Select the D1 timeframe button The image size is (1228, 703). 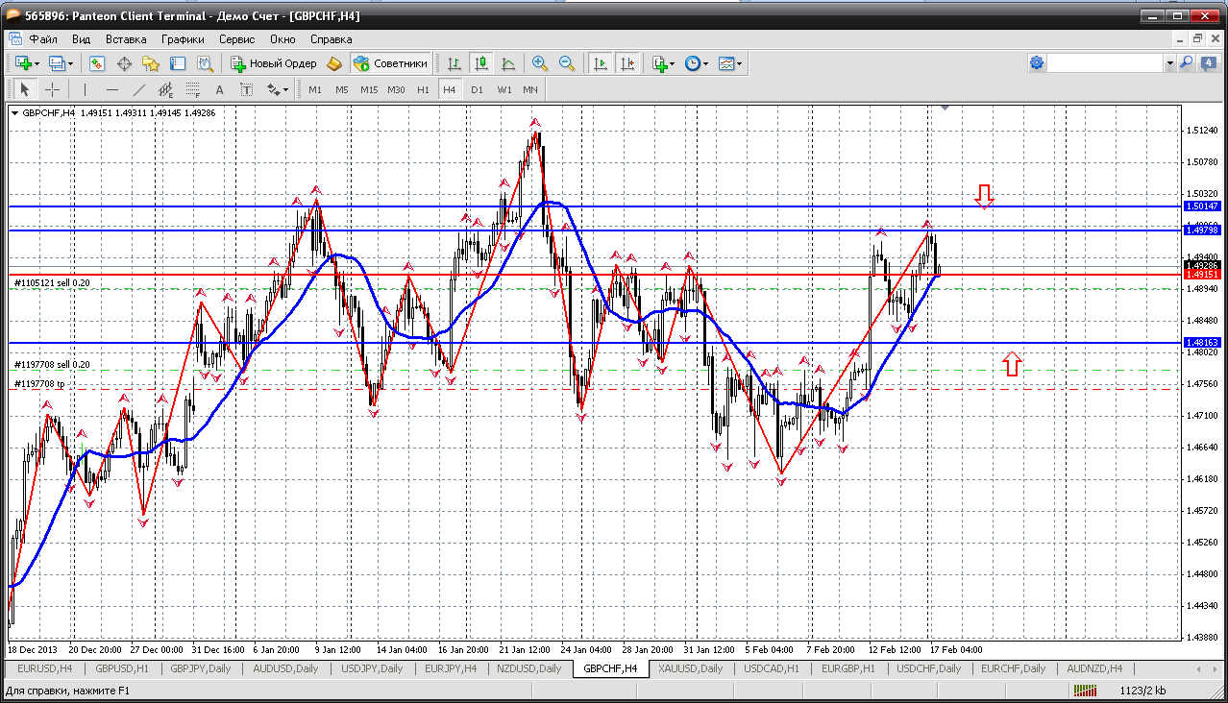[x=477, y=89]
